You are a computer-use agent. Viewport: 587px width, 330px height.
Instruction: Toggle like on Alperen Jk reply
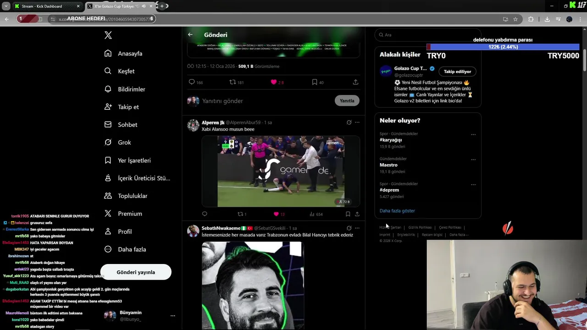point(276,214)
